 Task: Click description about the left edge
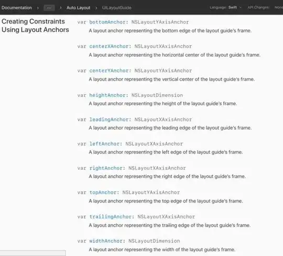point(166,152)
